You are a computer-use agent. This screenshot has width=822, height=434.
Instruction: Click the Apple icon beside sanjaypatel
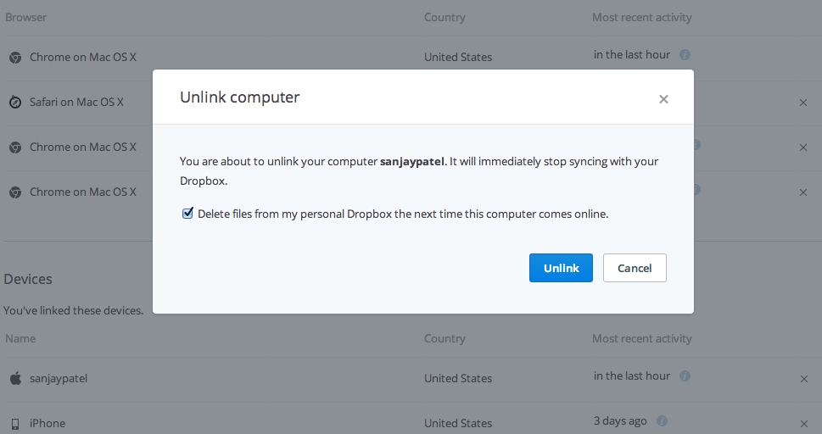pos(15,378)
